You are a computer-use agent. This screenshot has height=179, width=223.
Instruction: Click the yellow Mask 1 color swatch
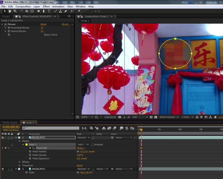[x=26, y=144]
